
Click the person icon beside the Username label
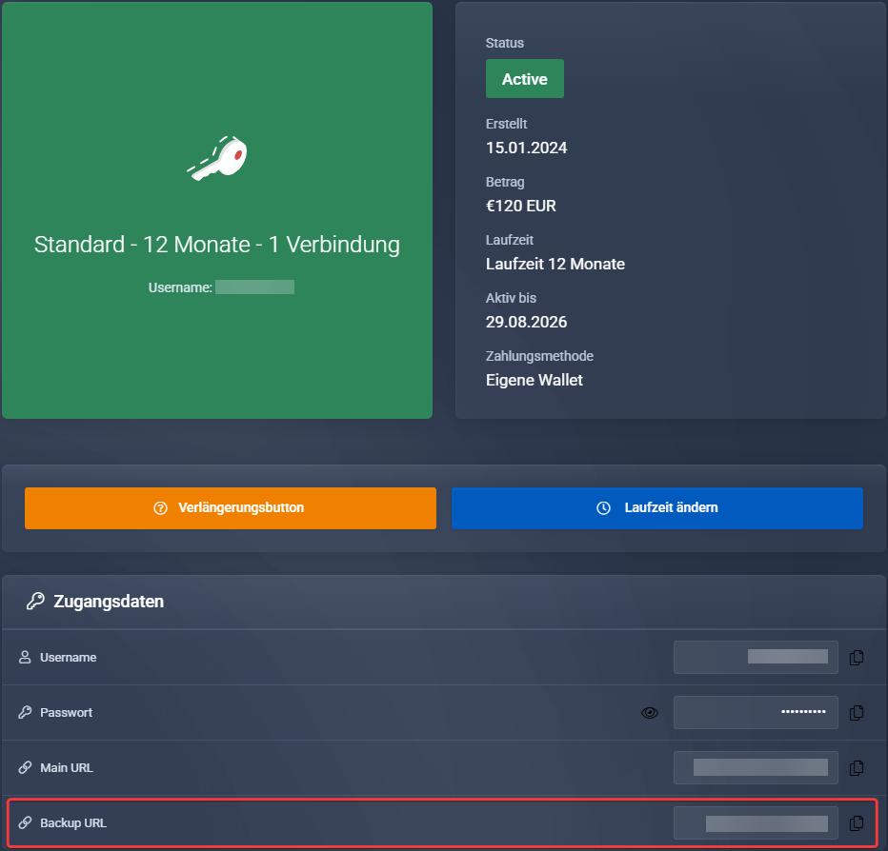click(x=26, y=658)
